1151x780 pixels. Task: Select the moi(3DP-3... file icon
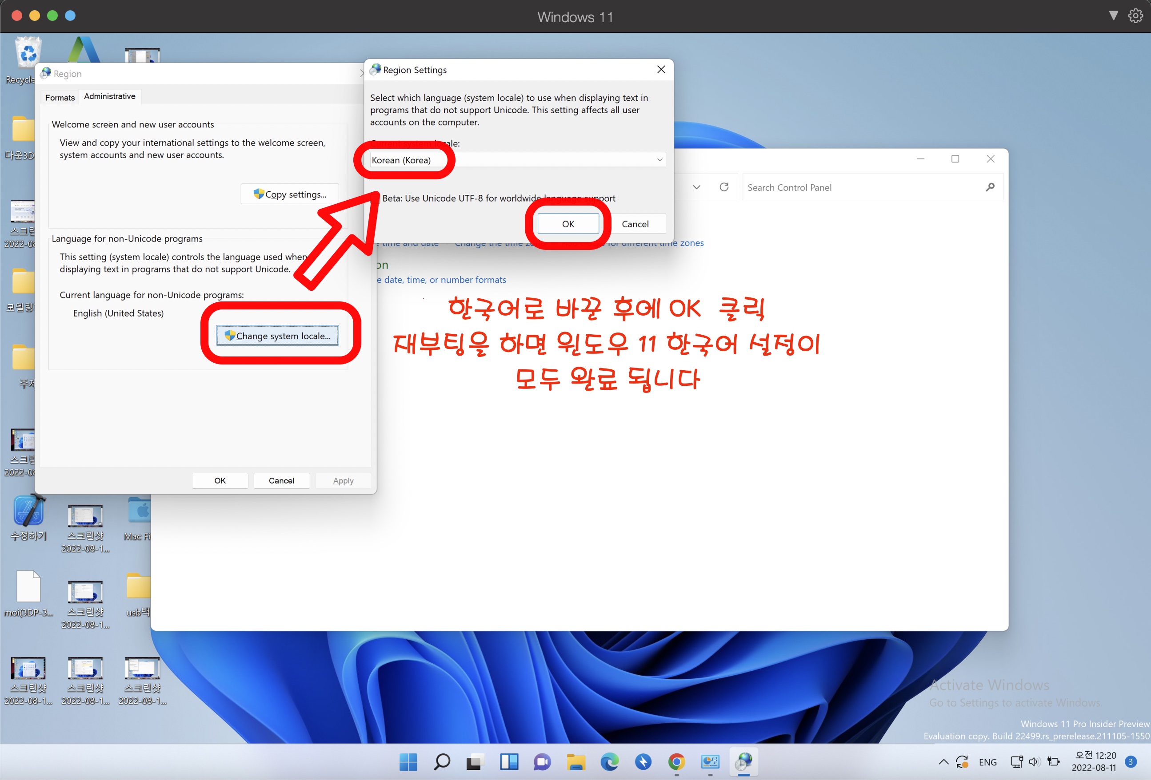click(29, 594)
